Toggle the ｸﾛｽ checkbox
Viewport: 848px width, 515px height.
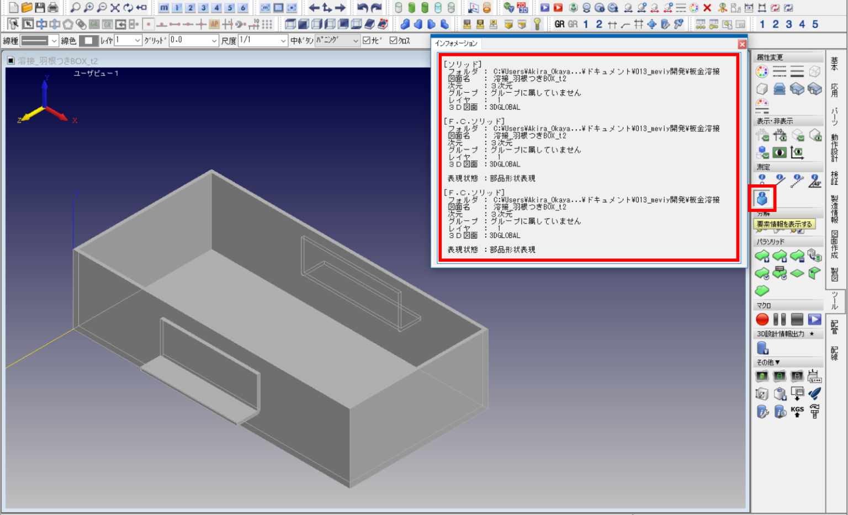[393, 40]
